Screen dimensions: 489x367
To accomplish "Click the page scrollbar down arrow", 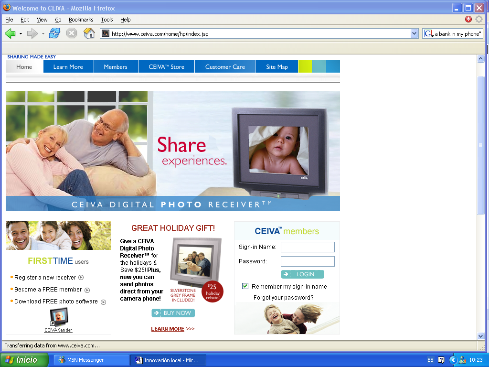I will [480, 336].
